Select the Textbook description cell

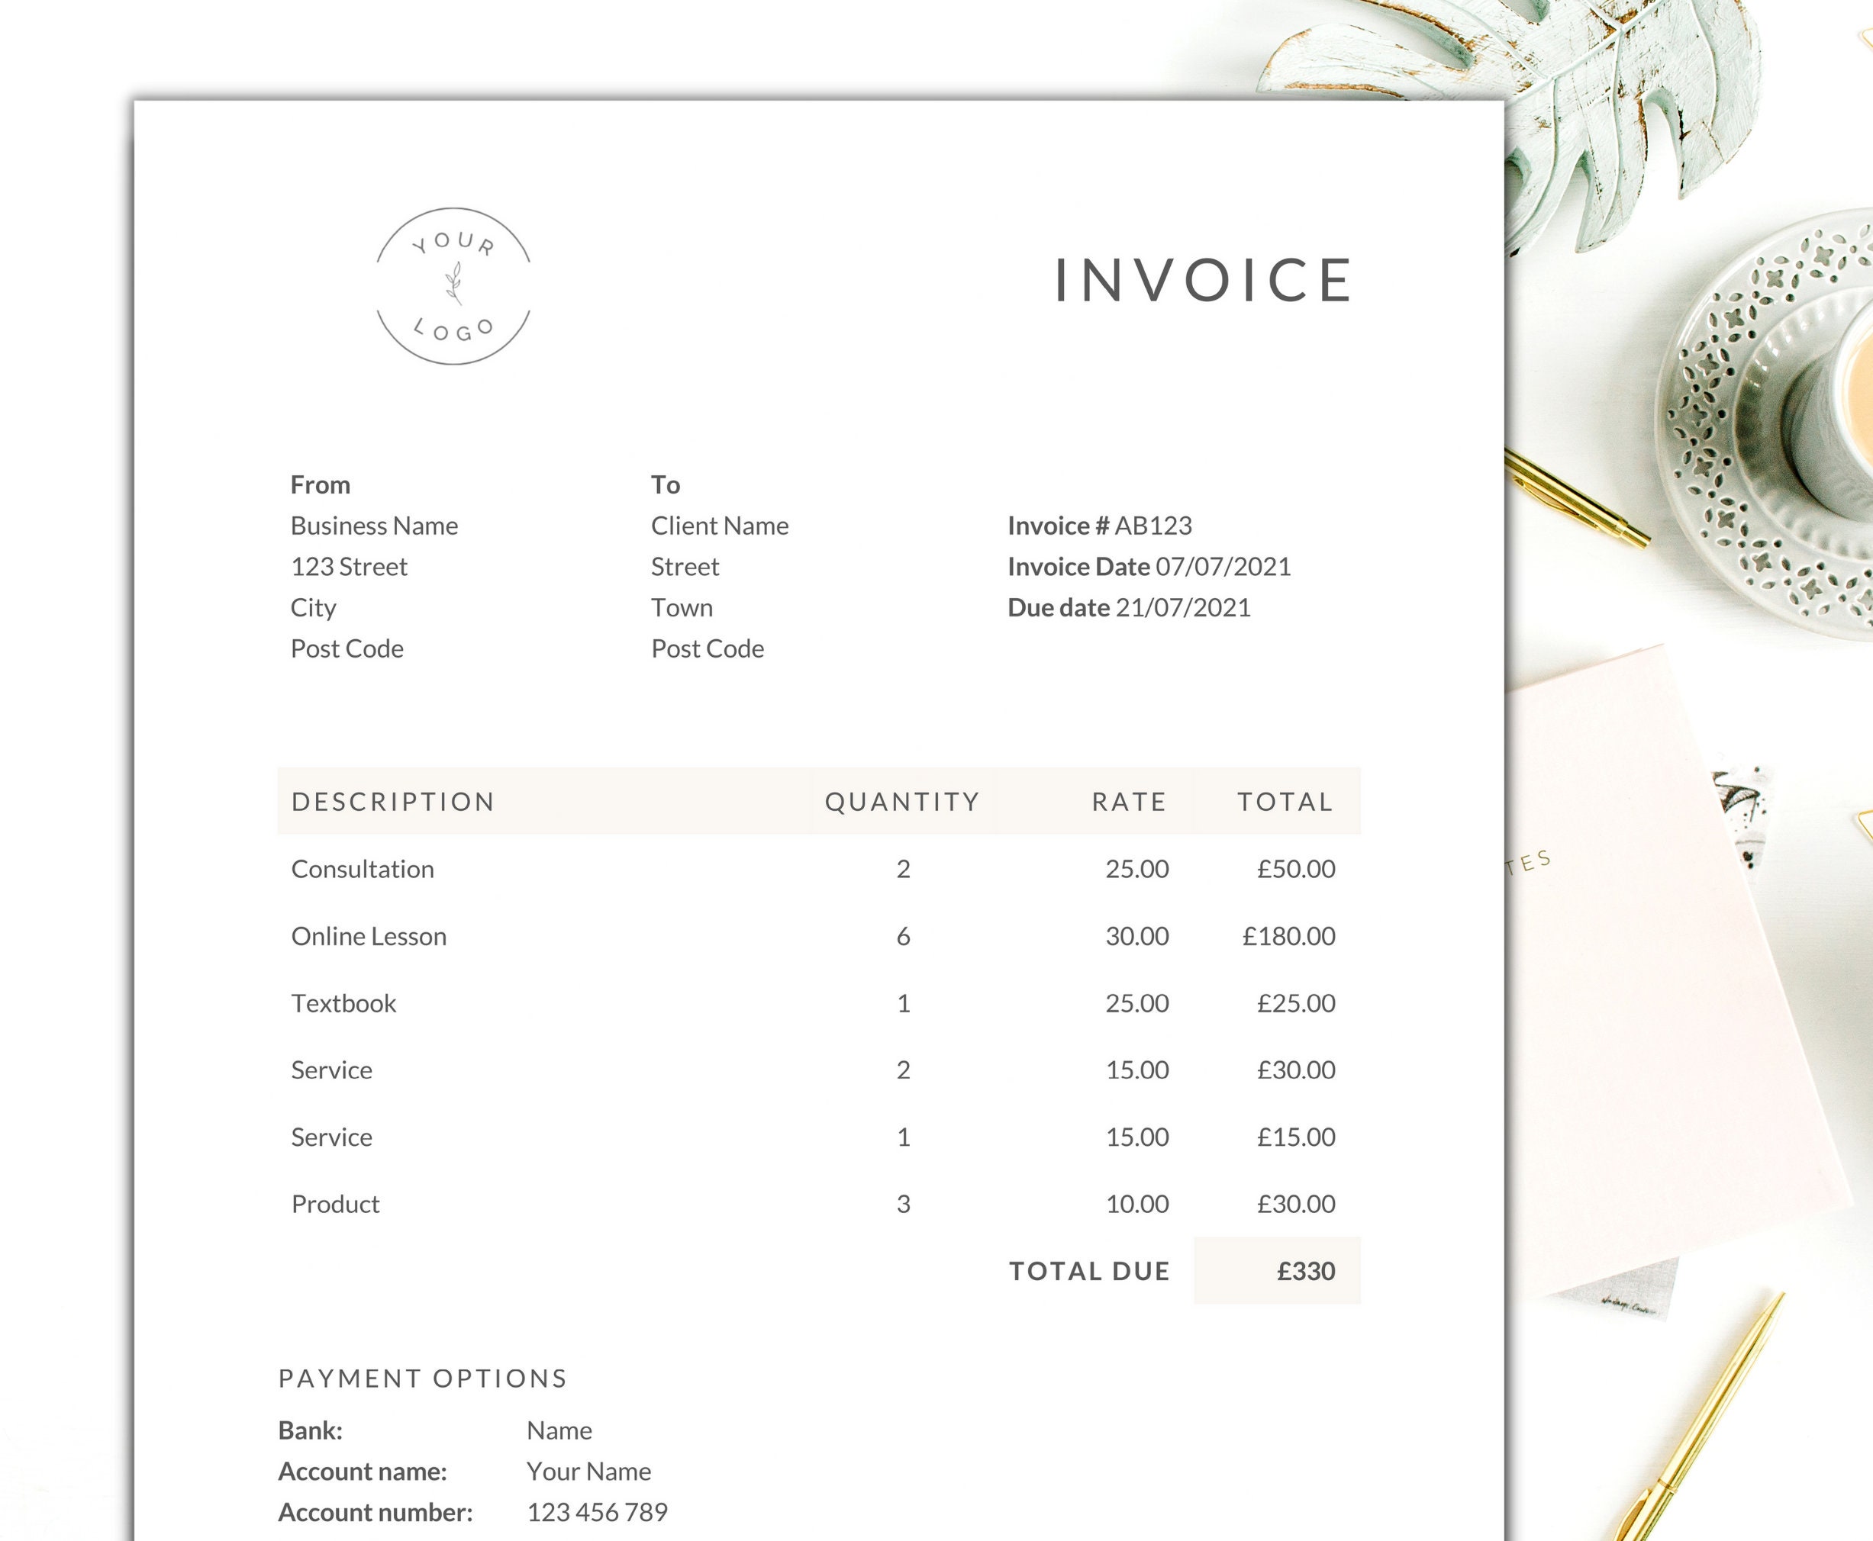click(343, 1003)
